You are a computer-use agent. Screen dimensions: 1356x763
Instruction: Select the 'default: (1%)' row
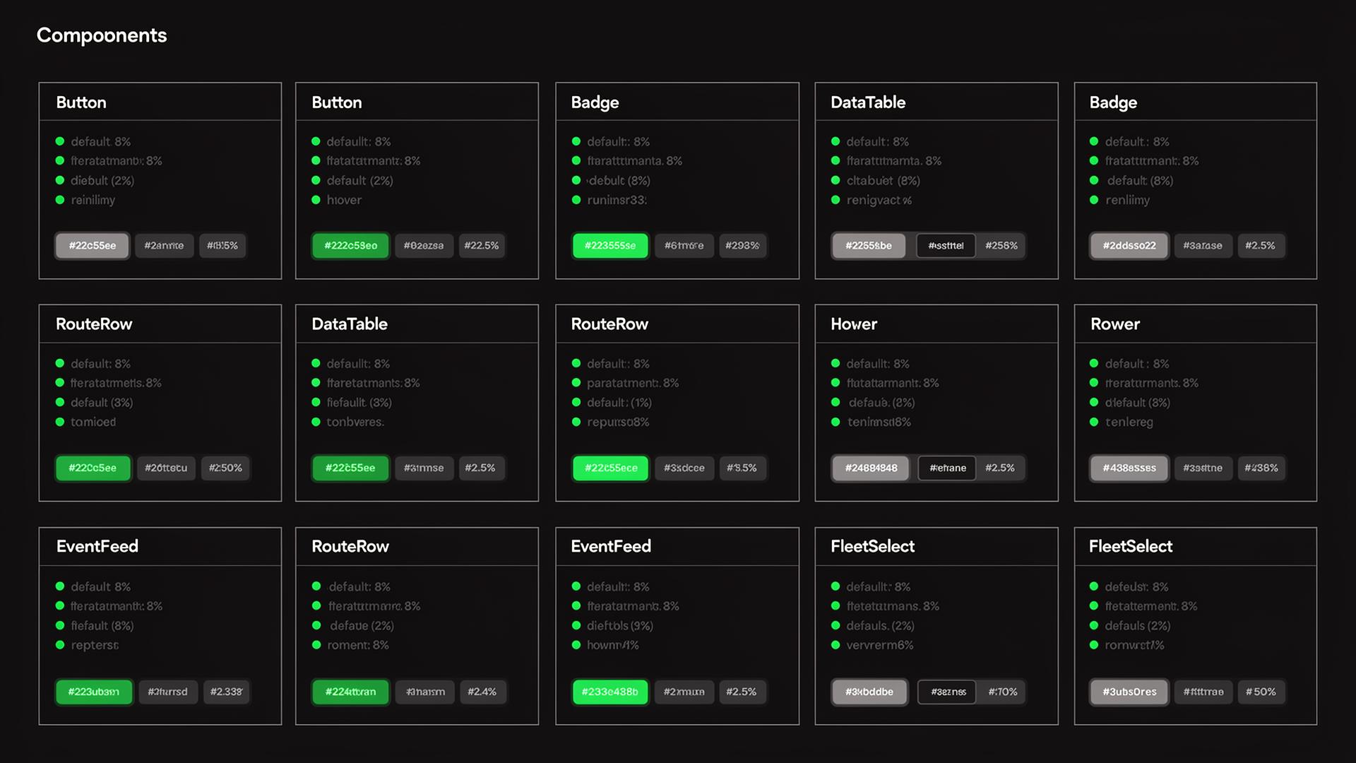pos(612,403)
